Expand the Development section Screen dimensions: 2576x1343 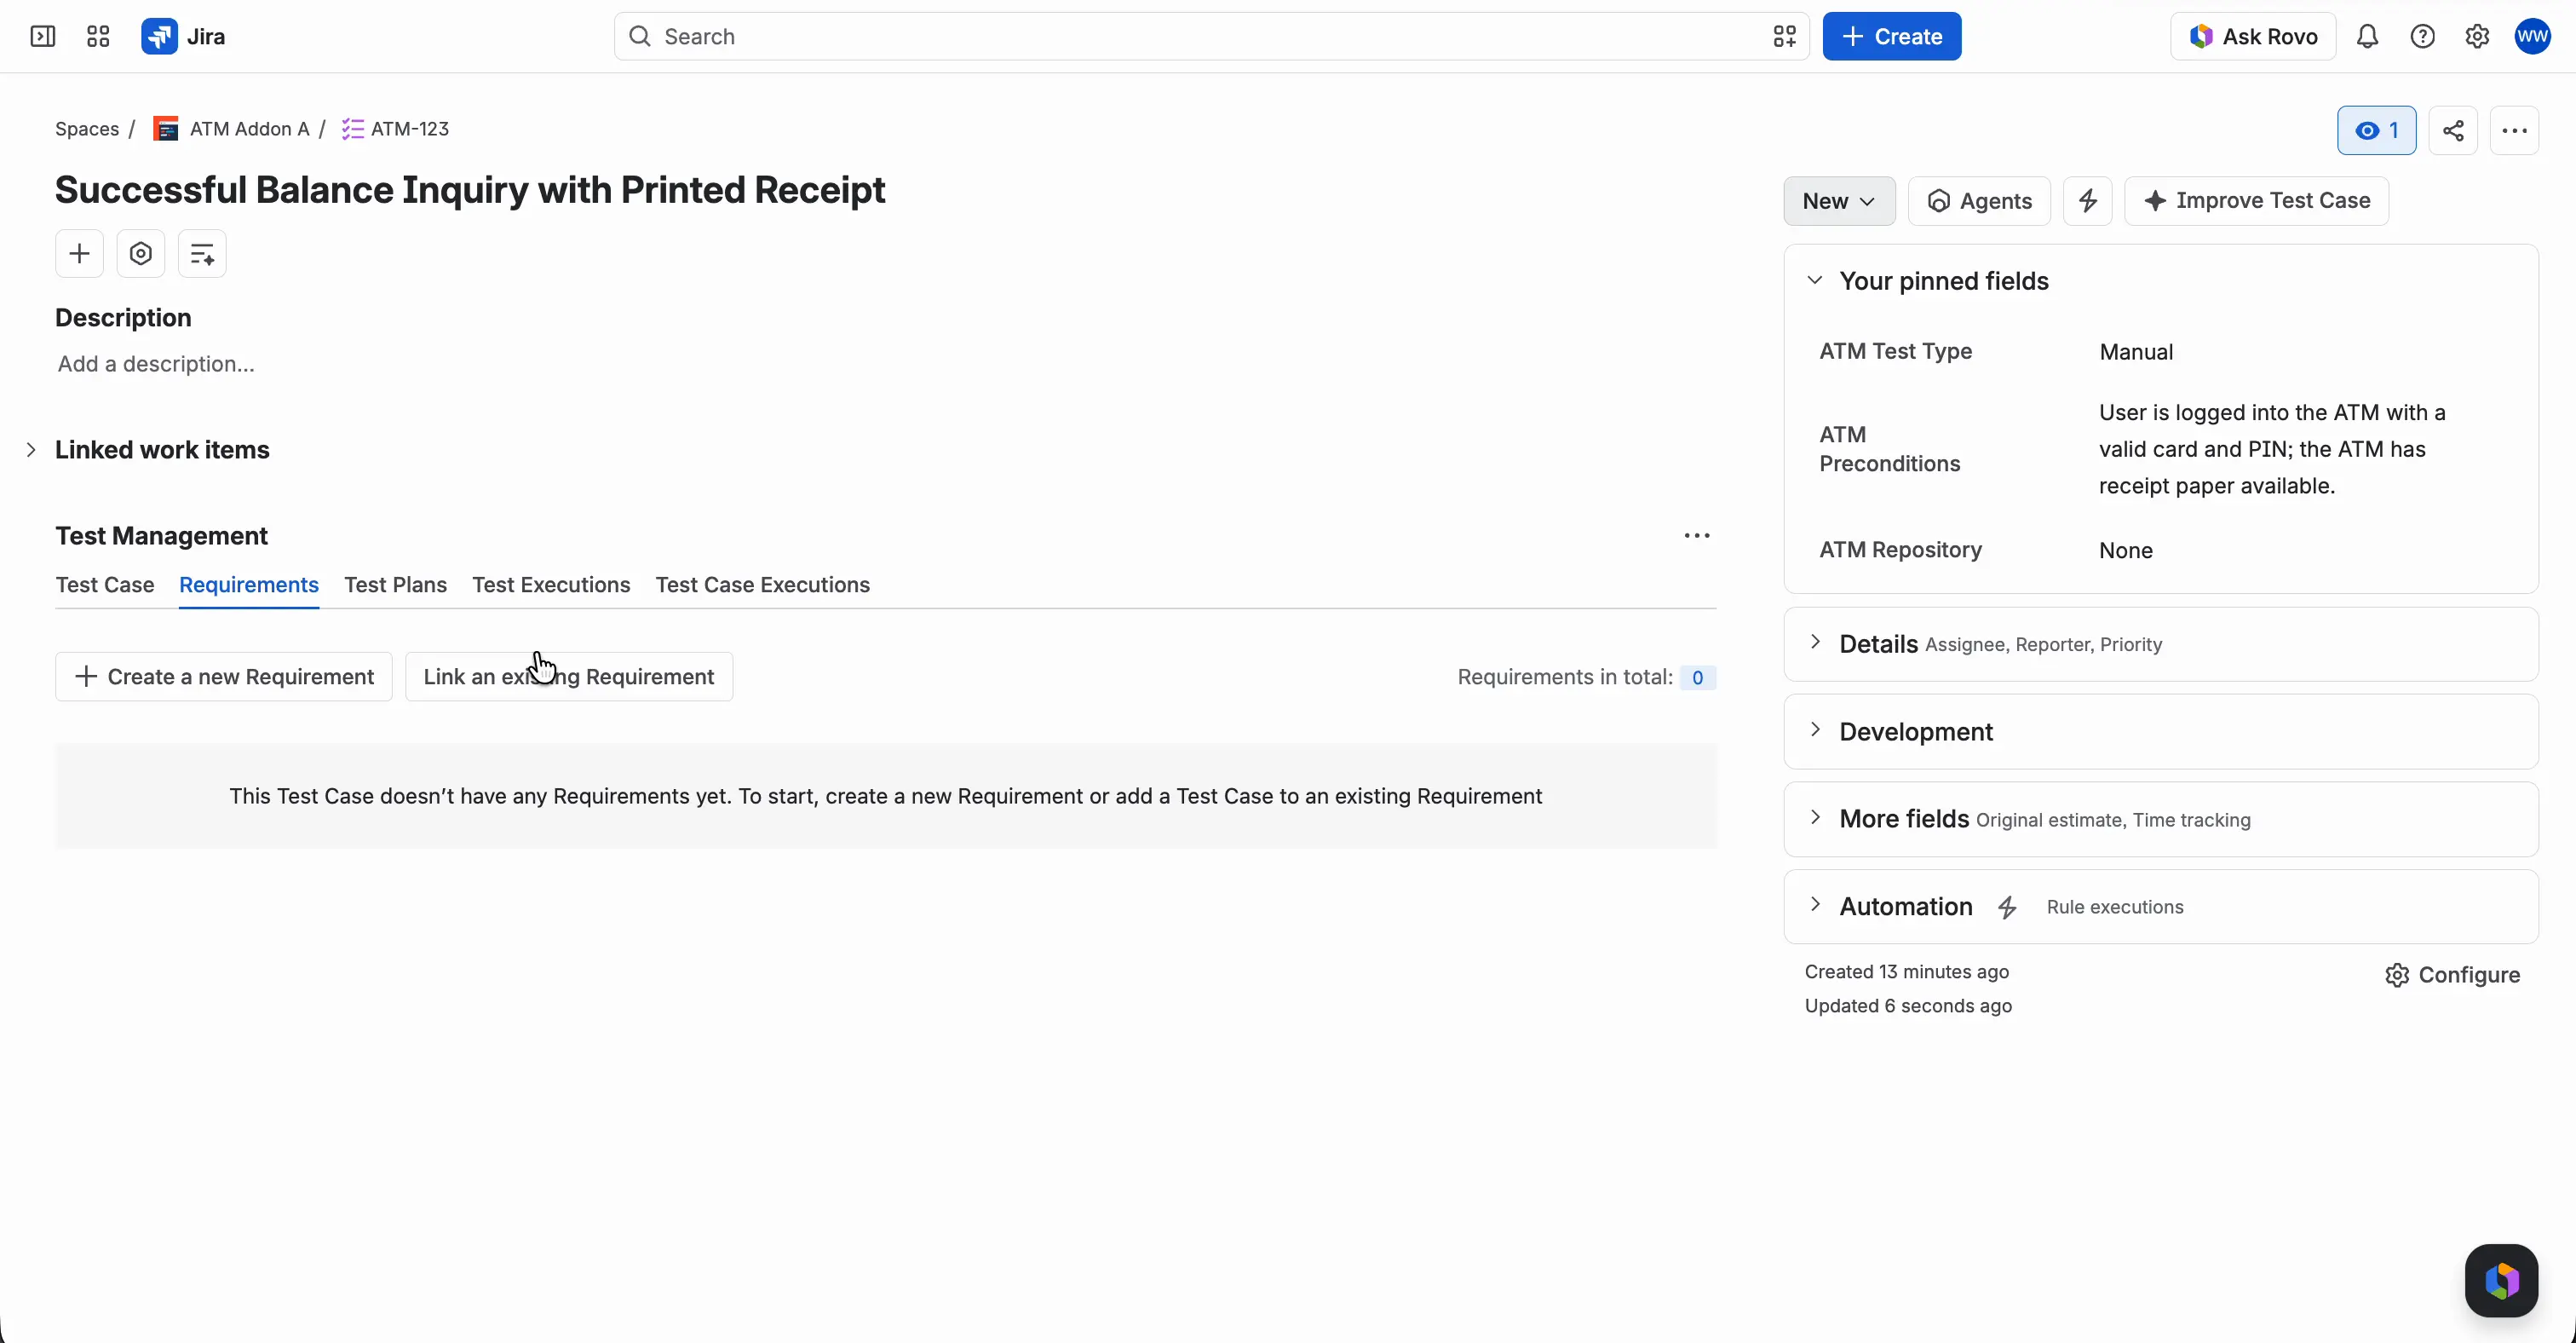coord(1815,730)
